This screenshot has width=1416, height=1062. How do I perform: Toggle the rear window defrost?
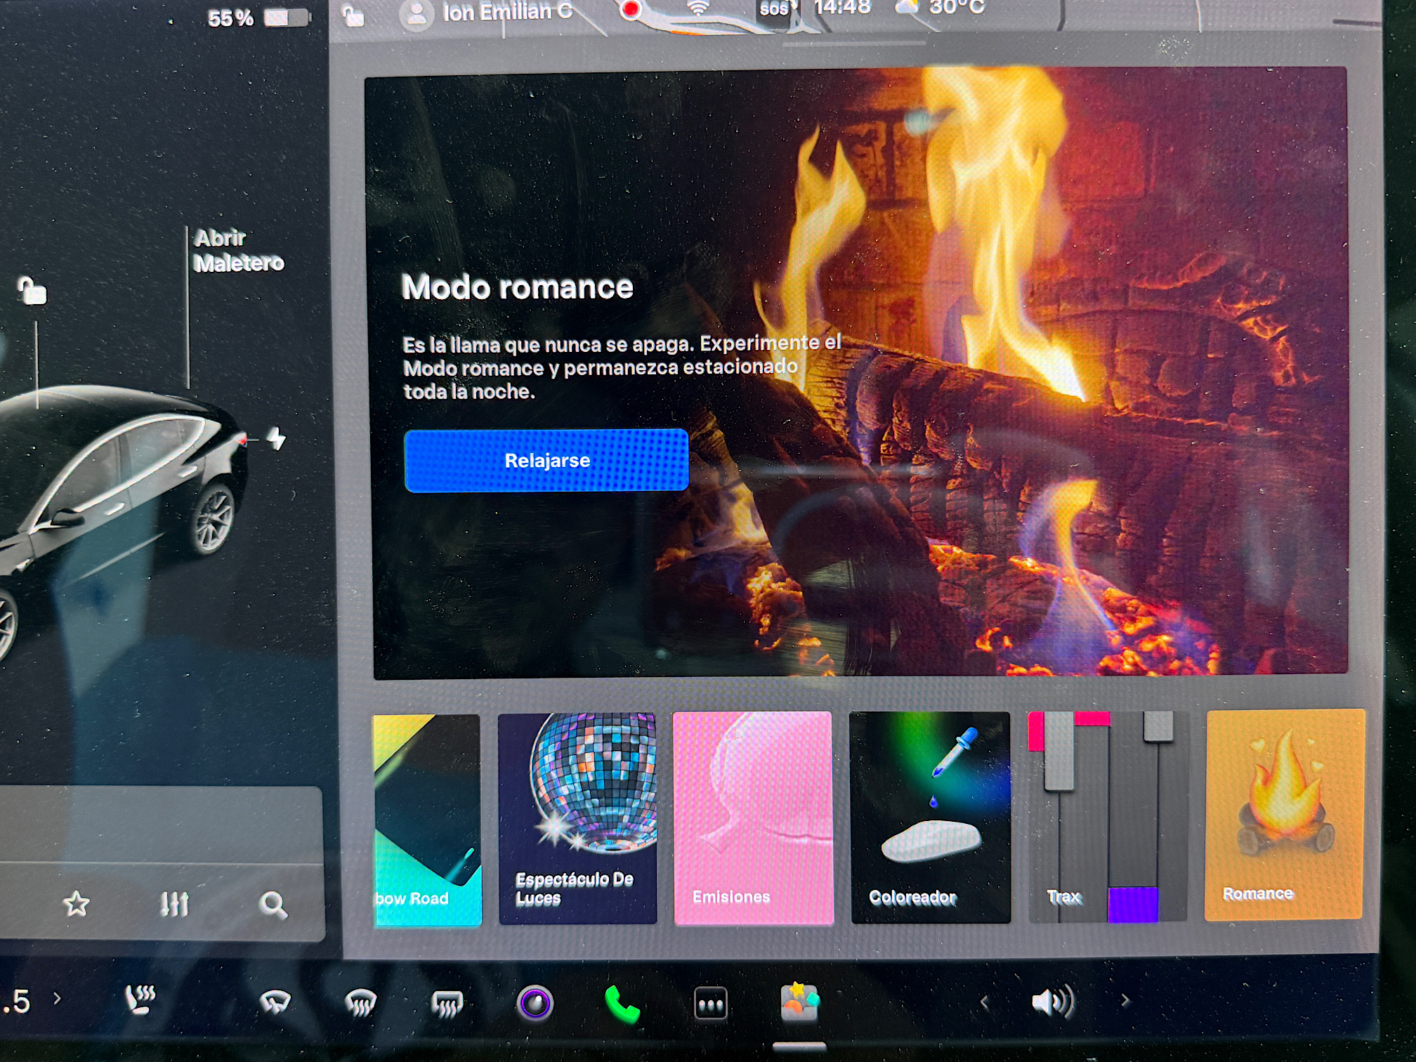(x=447, y=1004)
